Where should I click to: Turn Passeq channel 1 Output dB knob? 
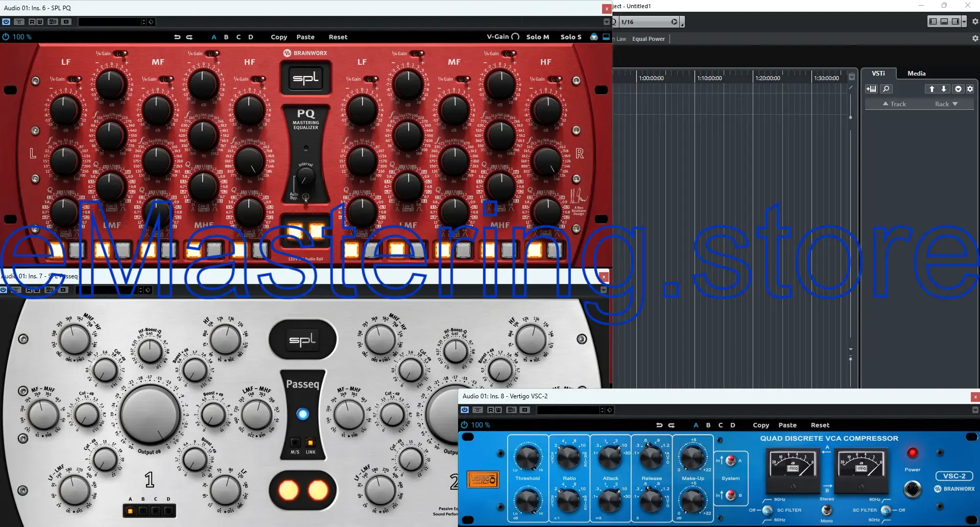151,414
